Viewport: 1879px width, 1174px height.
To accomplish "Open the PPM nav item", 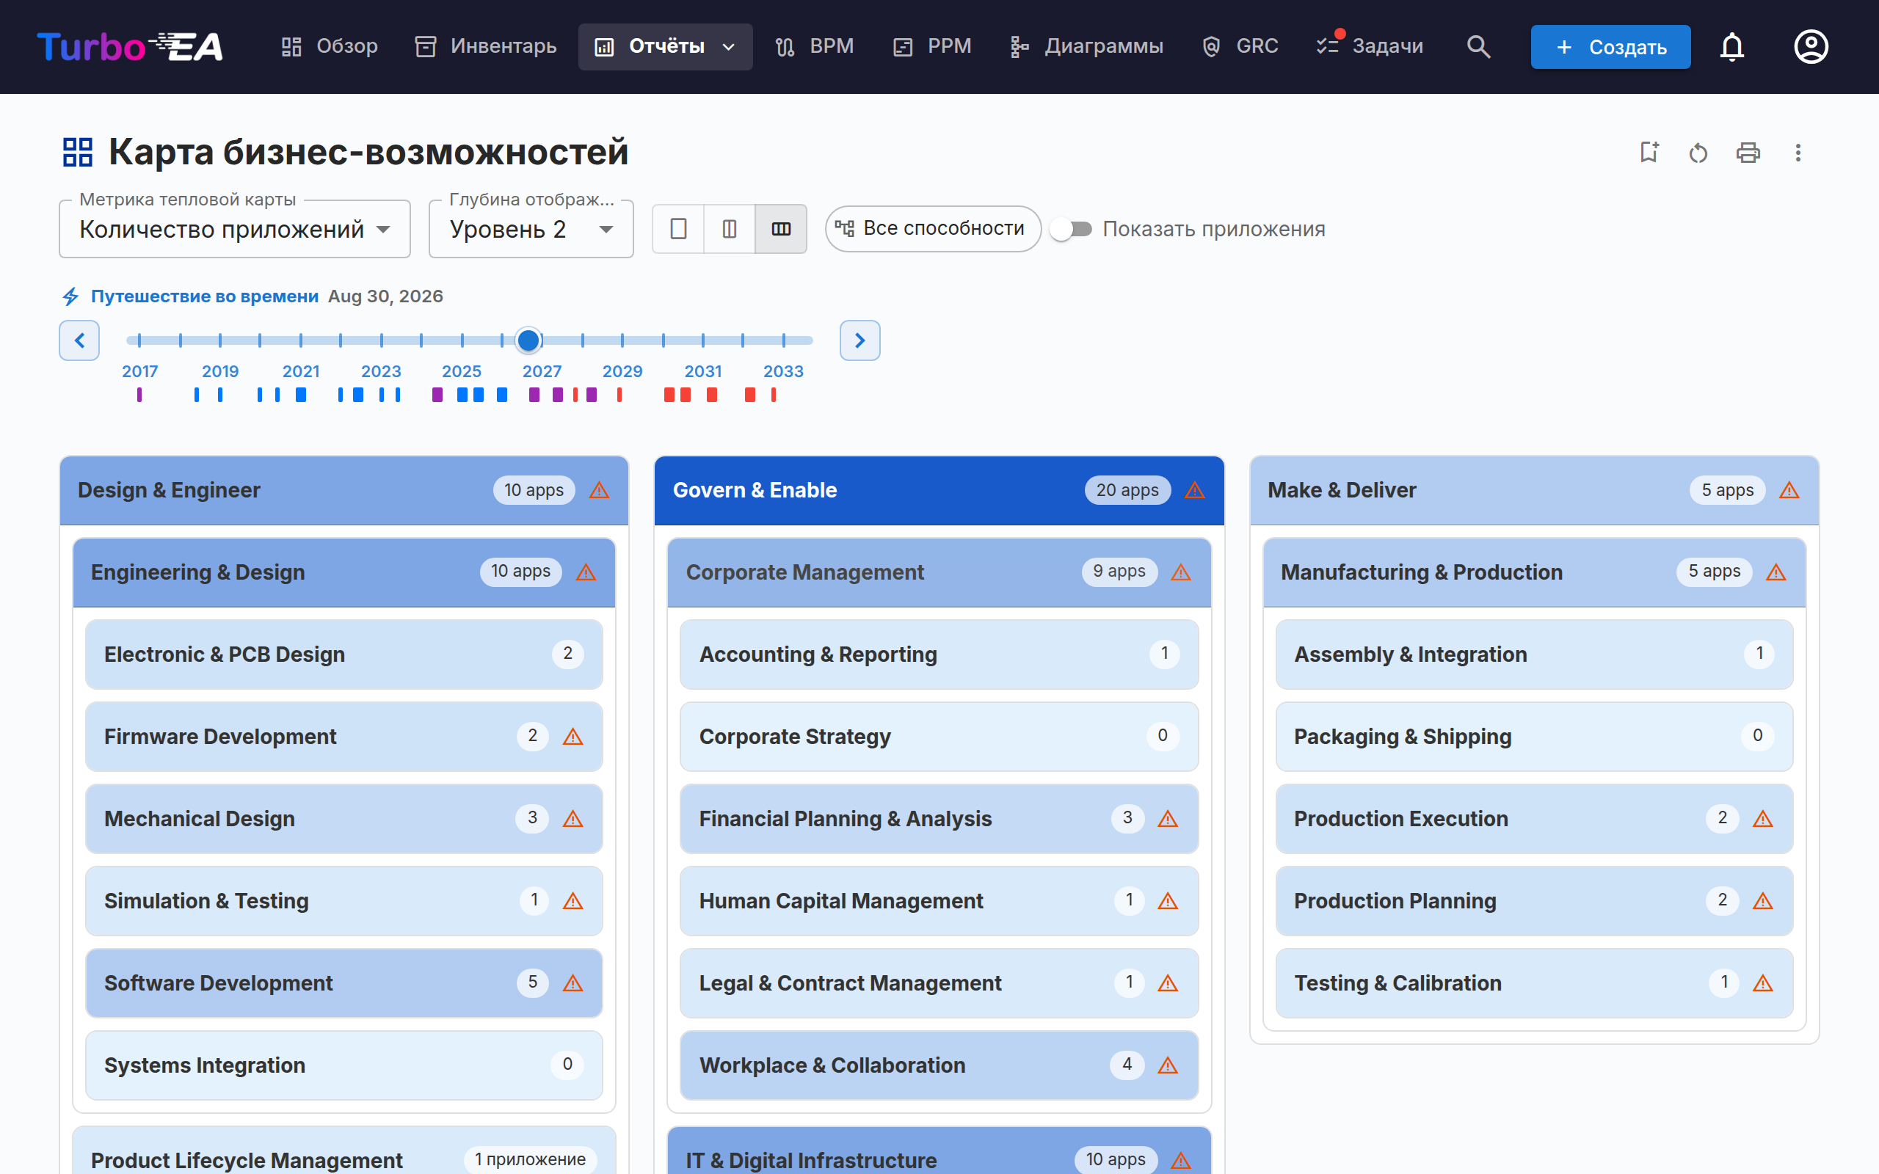I will 931,46.
